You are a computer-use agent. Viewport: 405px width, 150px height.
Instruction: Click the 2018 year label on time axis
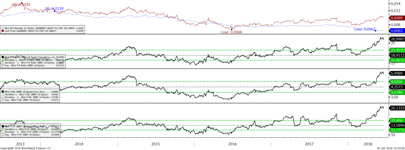click(x=368, y=144)
